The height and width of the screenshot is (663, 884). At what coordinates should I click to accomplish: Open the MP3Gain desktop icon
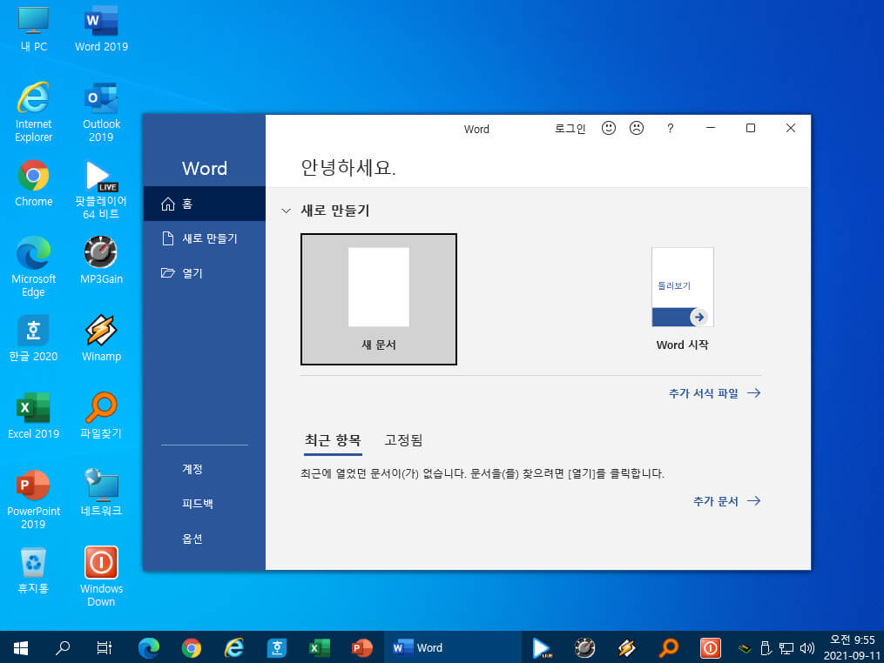tap(101, 259)
